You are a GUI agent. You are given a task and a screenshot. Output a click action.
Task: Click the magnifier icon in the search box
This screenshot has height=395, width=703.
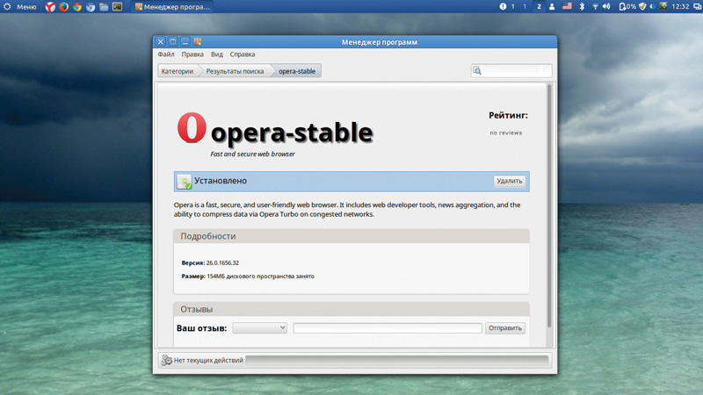[x=477, y=71]
